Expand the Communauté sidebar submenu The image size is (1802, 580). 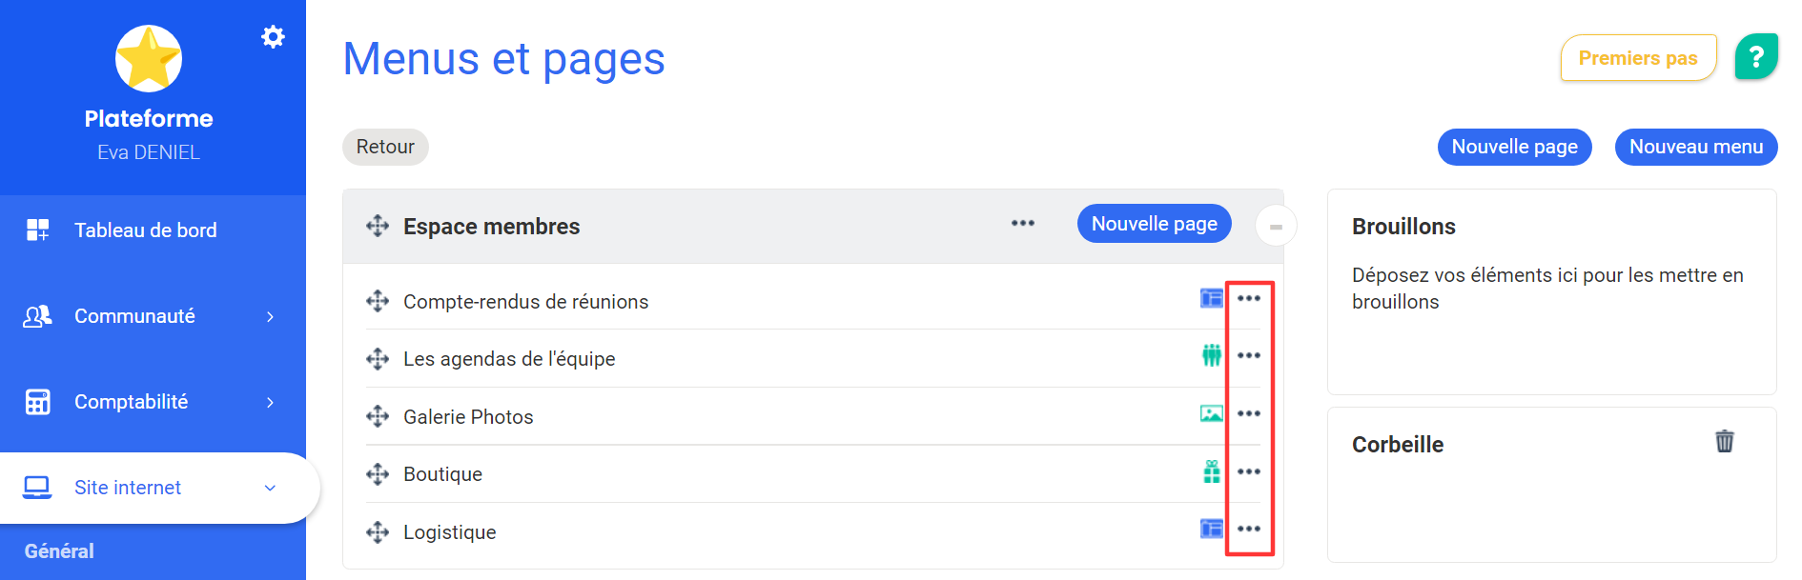pos(270,316)
